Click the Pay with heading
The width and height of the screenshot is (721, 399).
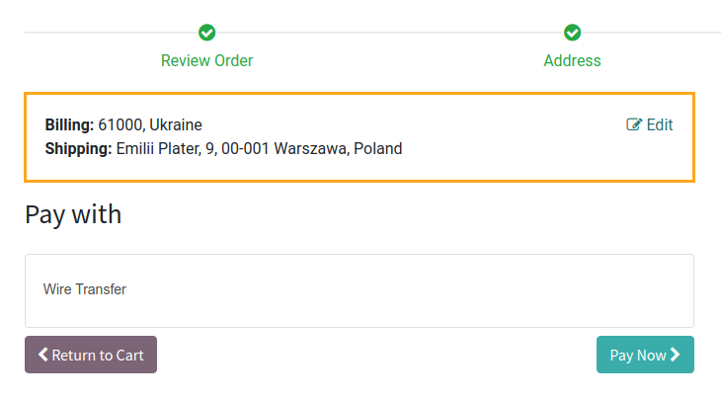click(73, 214)
